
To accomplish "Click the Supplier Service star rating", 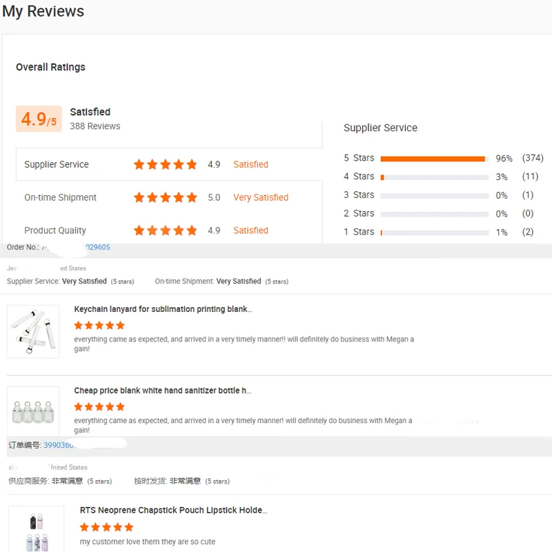I will click(165, 164).
